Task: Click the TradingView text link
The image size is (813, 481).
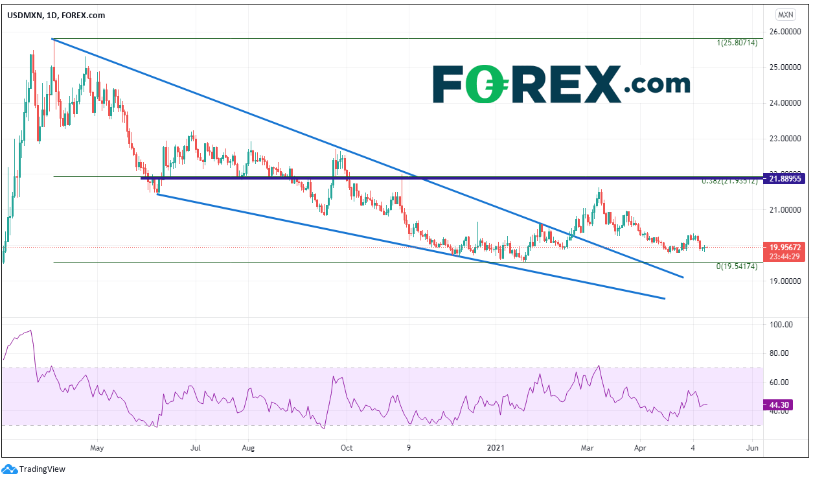Action: click(x=42, y=469)
